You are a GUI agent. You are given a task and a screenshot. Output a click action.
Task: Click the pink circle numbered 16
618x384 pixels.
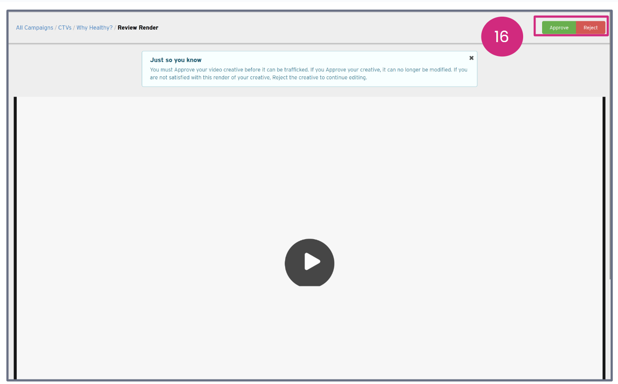click(502, 37)
